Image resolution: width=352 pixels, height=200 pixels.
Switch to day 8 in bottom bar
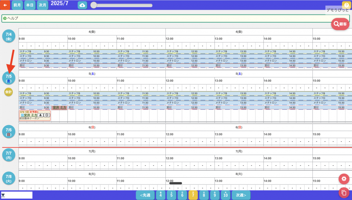pos(204,195)
